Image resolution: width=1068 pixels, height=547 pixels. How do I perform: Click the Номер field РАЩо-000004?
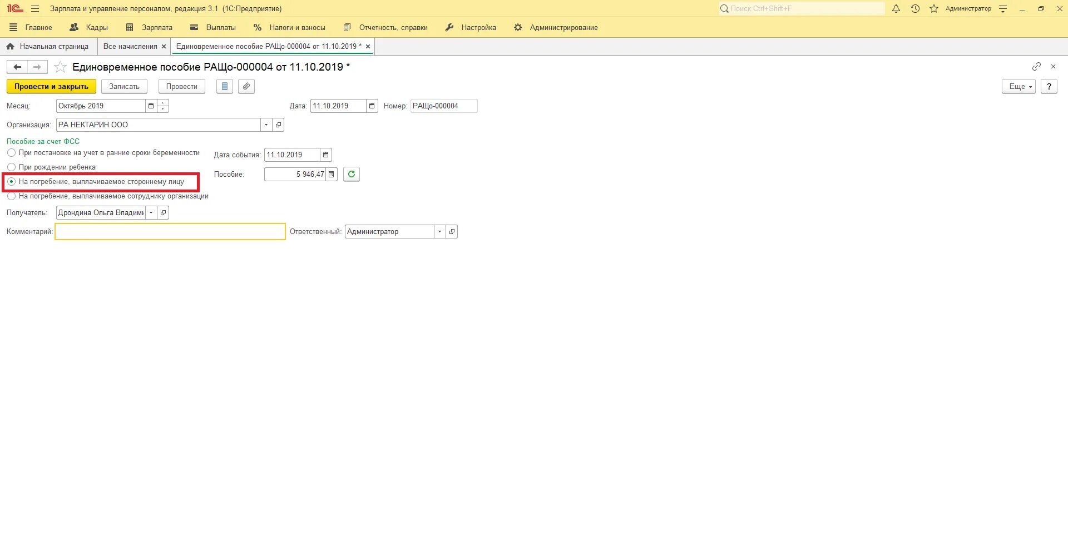pyautogui.click(x=444, y=106)
